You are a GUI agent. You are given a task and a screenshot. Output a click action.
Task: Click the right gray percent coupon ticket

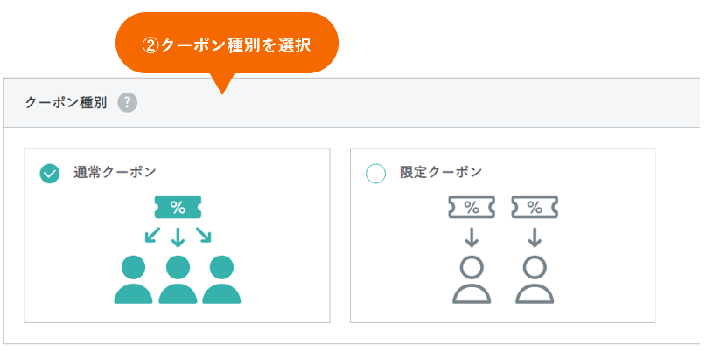[535, 207]
